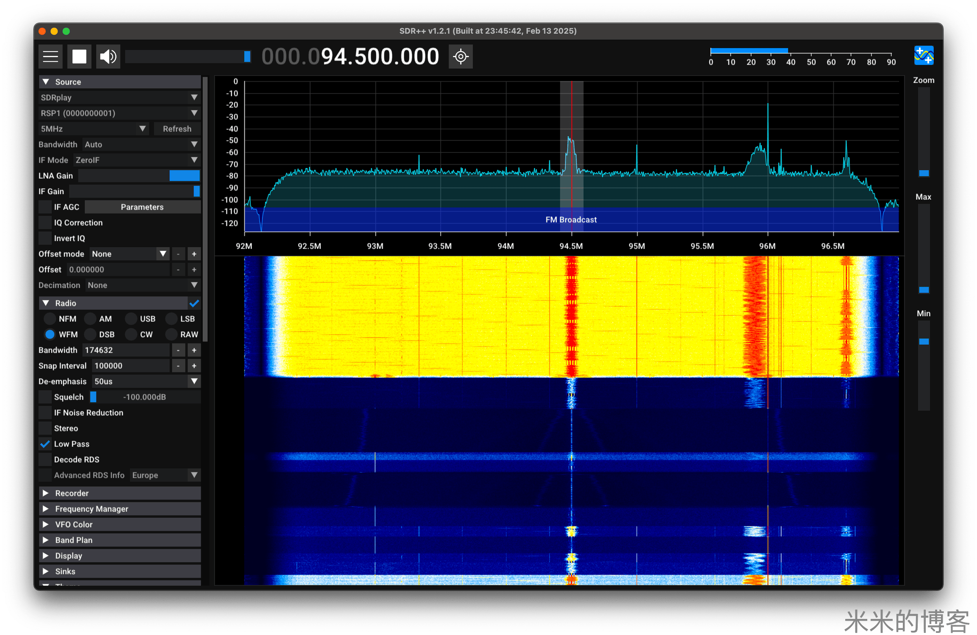Select NFM demodulation mode
The height and width of the screenshot is (635, 977).
point(49,318)
